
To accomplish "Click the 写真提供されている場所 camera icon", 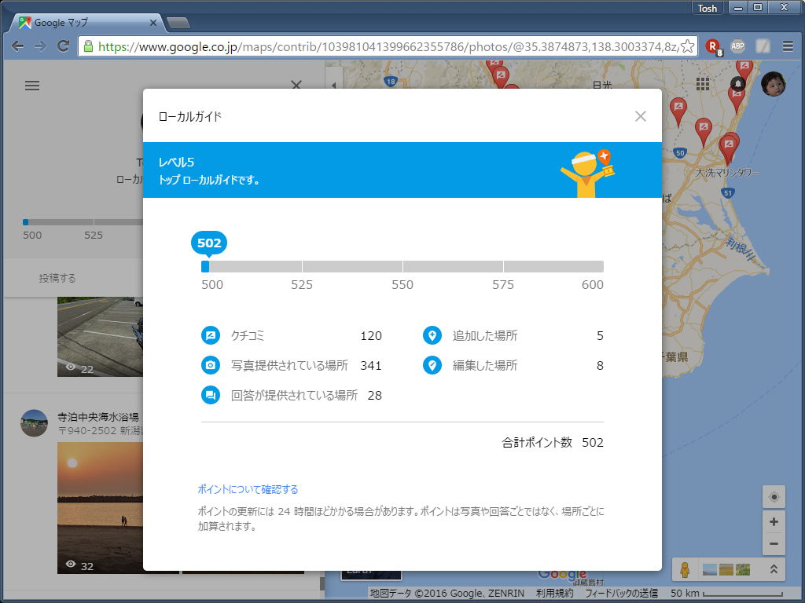I will (211, 366).
